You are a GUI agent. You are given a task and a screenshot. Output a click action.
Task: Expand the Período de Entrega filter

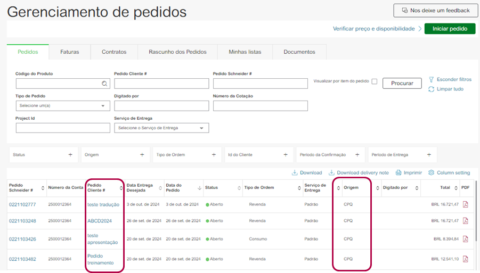429,155
